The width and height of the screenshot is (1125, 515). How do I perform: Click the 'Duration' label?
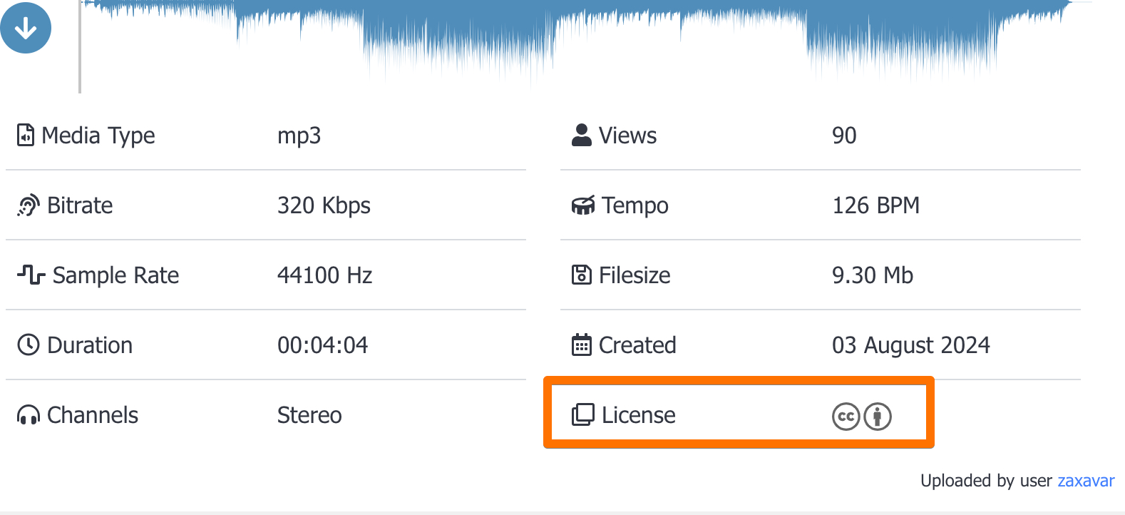click(x=90, y=345)
